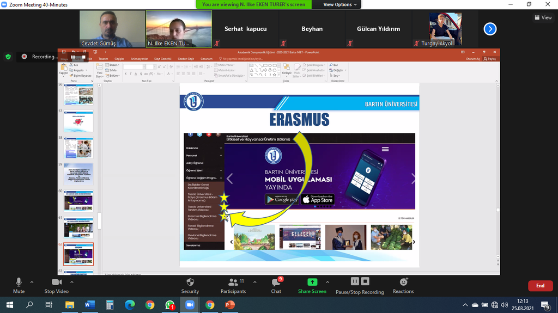Open Word from the taskbar
This screenshot has width=558, height=313.
(x=90, y=305)
